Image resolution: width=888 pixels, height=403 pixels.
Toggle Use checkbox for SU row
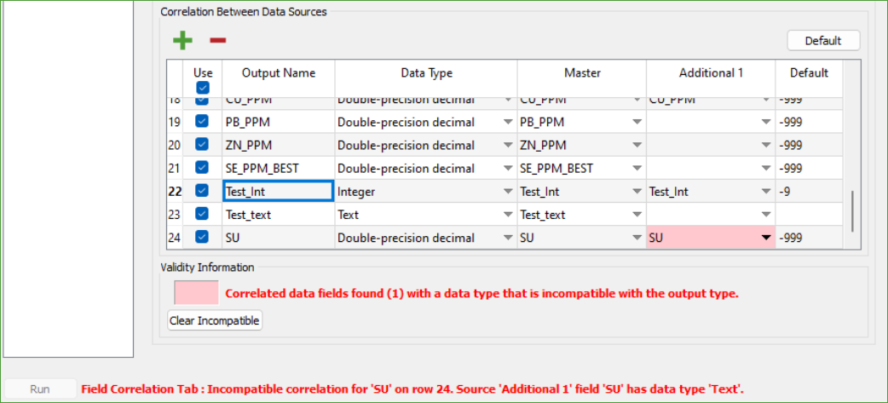203,237
